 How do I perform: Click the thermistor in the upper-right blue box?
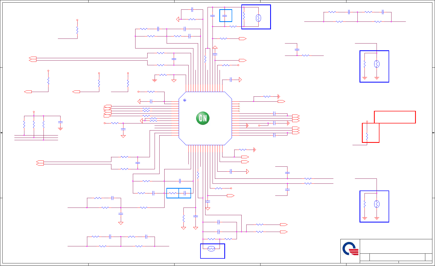coord(377,64)
